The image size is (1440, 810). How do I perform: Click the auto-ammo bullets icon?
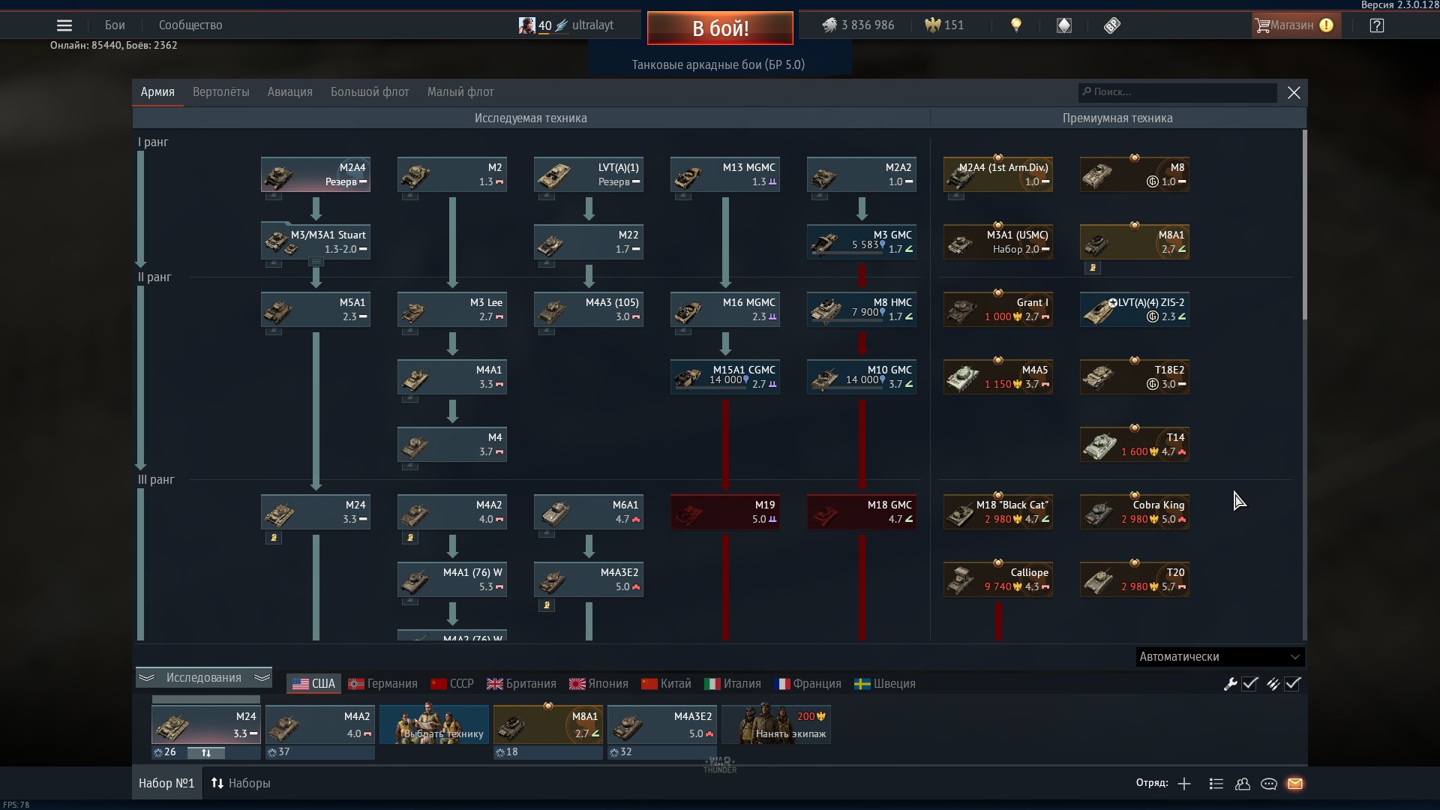[x=1273, y=684]
